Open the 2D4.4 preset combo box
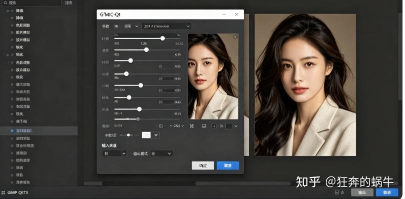Viewport: 405px width, 199px height. [x=167, y=26]
